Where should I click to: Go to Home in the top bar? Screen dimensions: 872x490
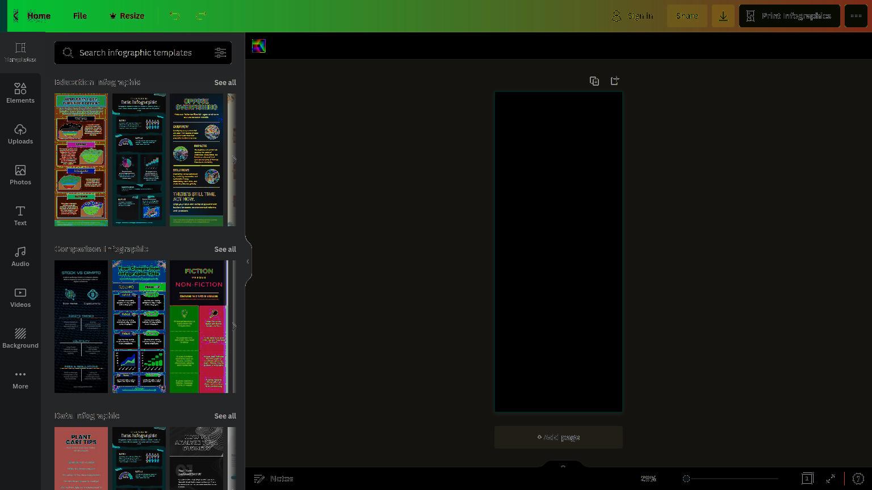39,16
